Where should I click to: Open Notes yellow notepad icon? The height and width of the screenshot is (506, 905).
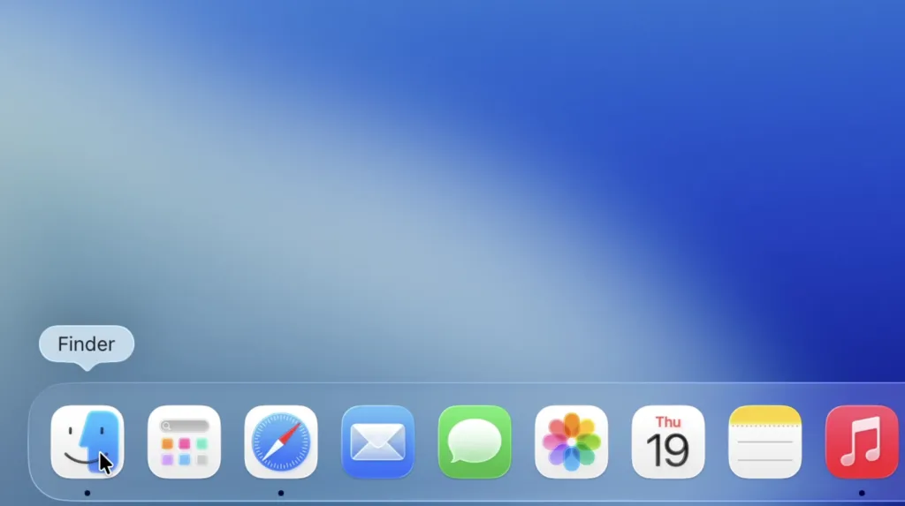(765, 442)
